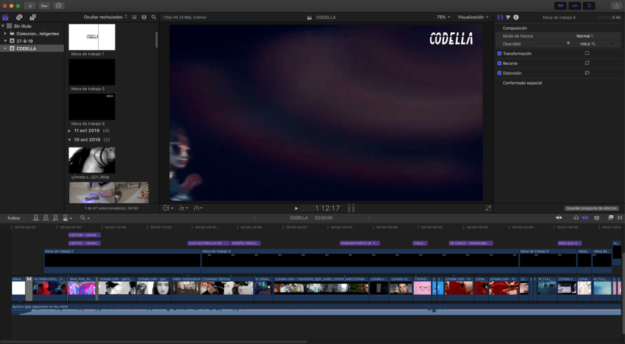Viewport: 625px width, 344px height.
Task: Open the Keyword editor key icon
Action: (45, 5)
